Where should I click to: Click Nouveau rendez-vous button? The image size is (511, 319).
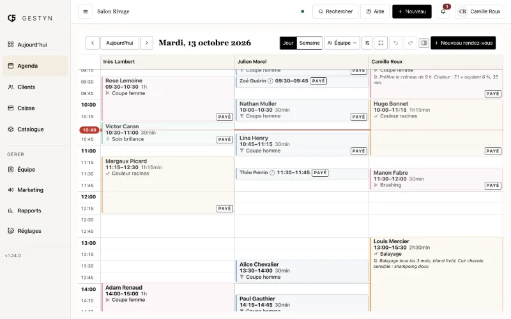click(x=463, y=43)
